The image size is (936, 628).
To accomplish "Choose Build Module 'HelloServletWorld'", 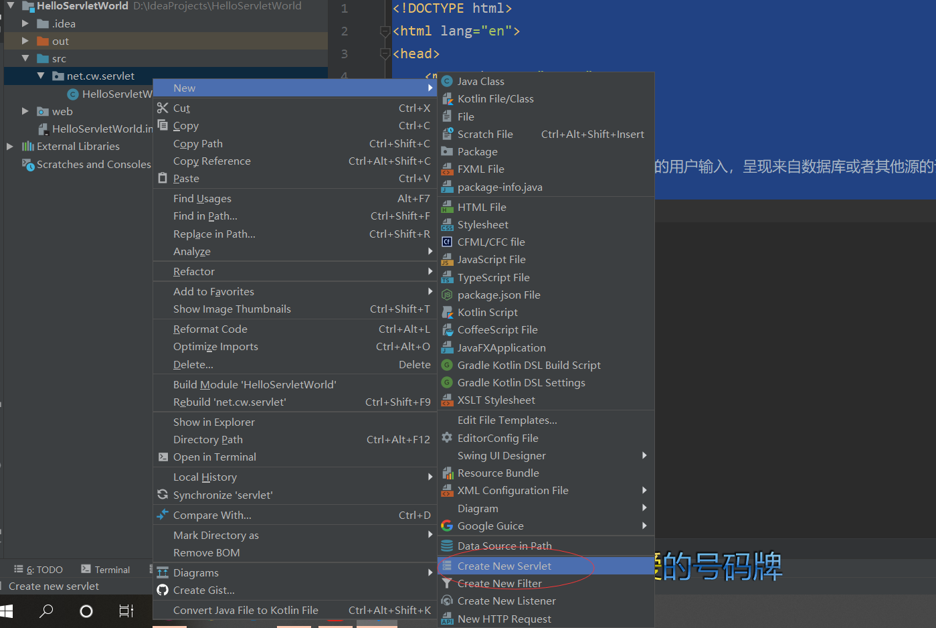I will click(x=295, y=384).
